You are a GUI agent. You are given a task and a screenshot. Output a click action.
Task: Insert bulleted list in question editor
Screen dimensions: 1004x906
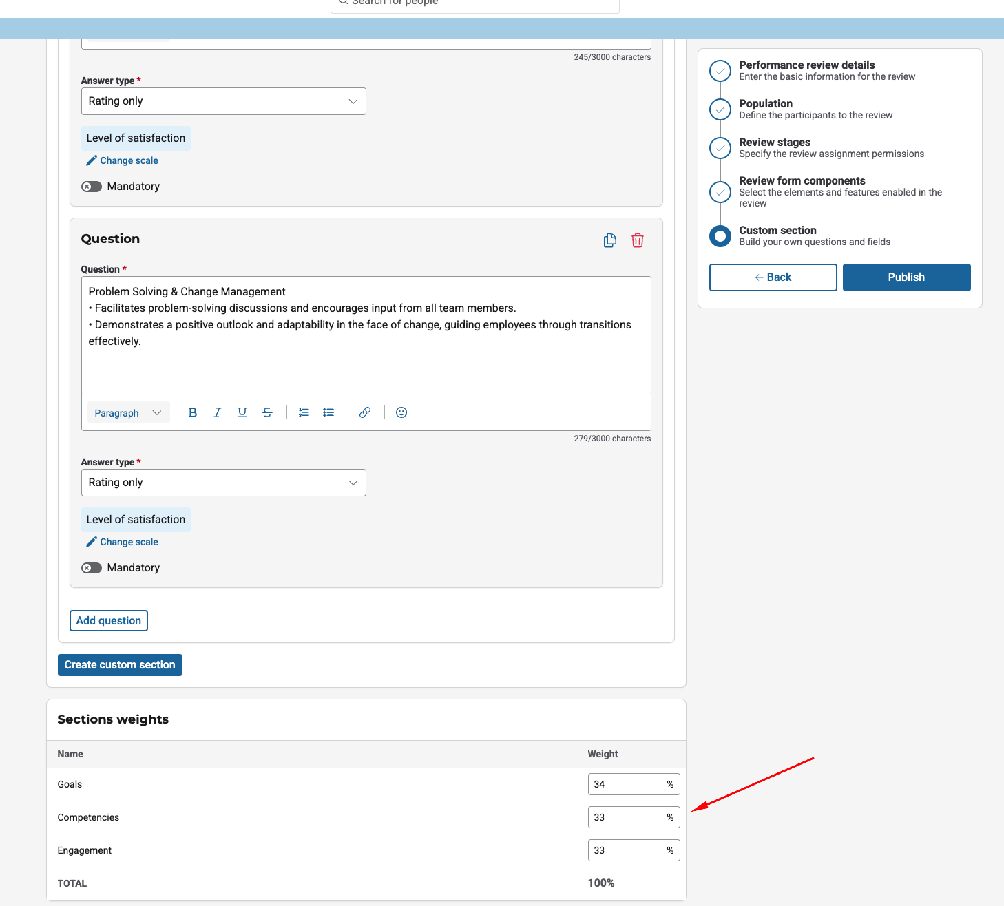click(x=328, y=412)
